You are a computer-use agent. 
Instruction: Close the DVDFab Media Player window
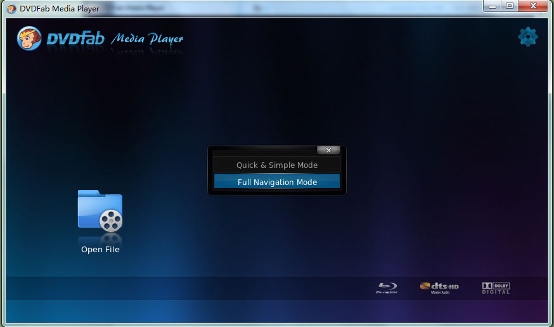(532, 6)
